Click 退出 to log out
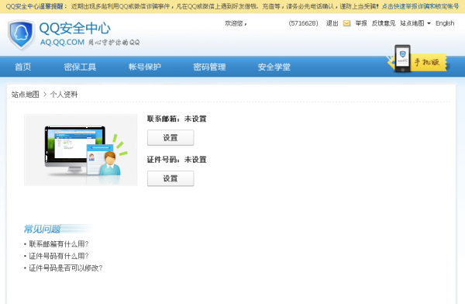465x304 pixels. [332, 23]
